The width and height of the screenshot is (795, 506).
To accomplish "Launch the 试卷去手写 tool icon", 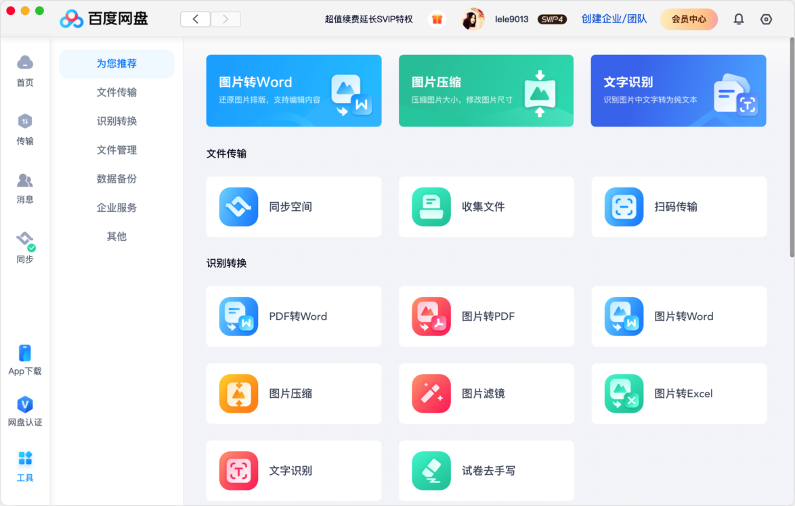I will pos(431,471).
